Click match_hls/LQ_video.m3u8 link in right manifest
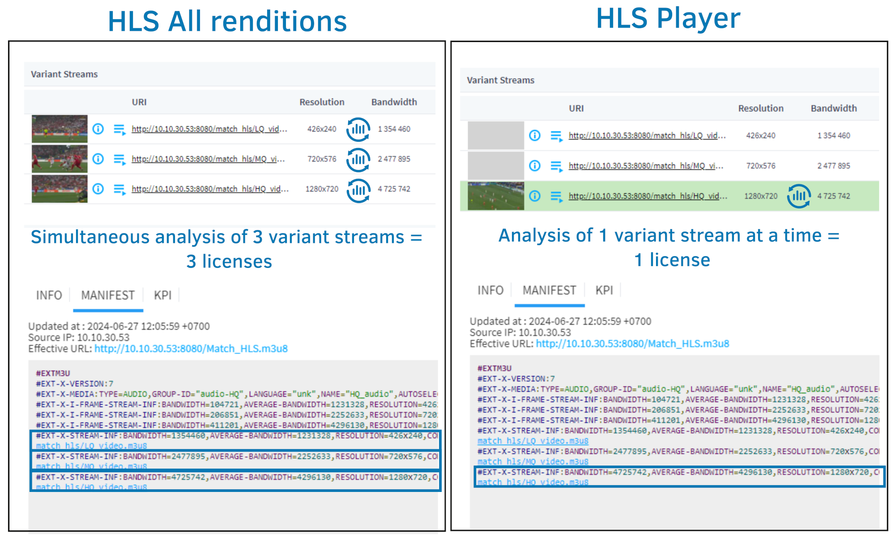 tap(533, 441)
